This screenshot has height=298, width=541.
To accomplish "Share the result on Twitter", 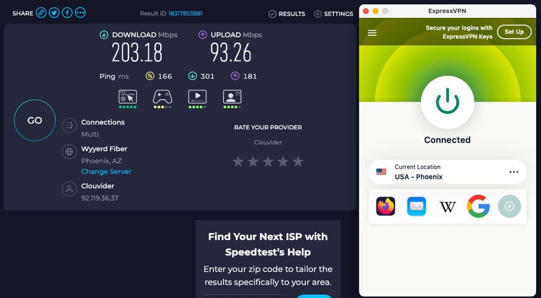I will coord(54,13).
